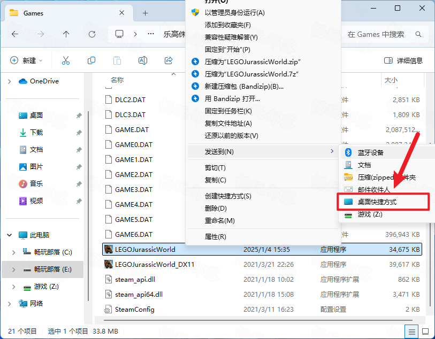
Task: Select the GAME6.DAT file
Action: [x=134, y=235]
